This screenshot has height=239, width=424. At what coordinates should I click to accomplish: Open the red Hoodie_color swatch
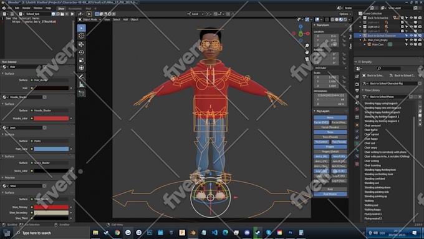tap(51, 119)
